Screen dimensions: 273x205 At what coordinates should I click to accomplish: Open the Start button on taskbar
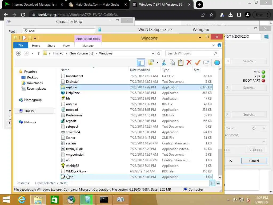click(6, 200)
